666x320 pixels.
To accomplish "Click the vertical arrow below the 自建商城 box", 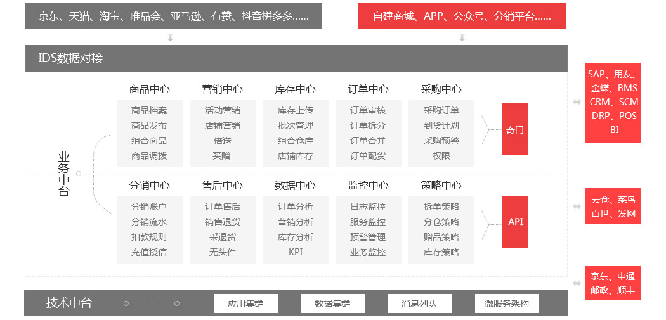I will (x=462, y=37).
